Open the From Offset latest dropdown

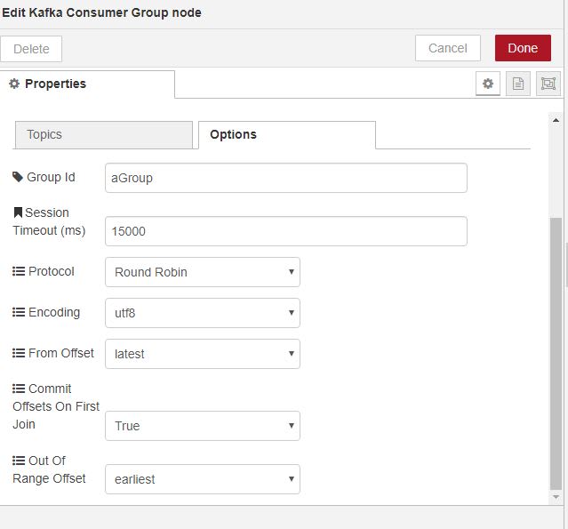pos(203,354)
